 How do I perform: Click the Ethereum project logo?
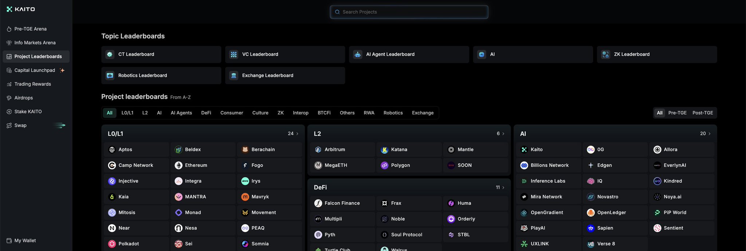click(178, 165)
